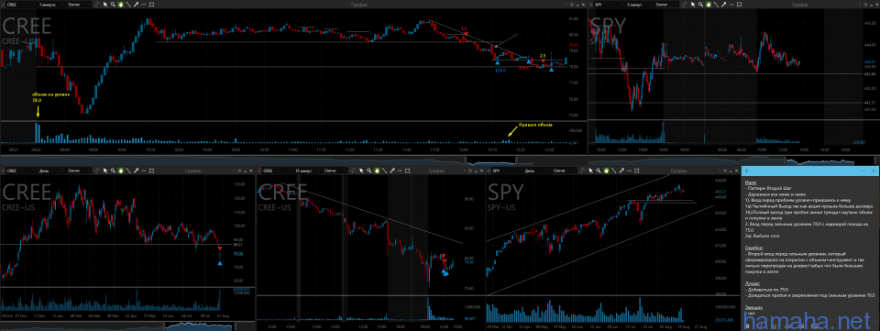Image resolution: width=880 pixels, height=331 pixels.
Task: Expand the 1 минута timeframe dropdown
Action: click(50, 5)
